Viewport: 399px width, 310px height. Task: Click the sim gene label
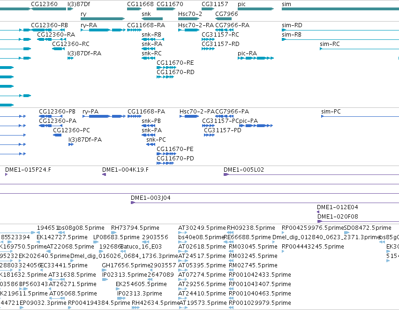tap(286, 4)
